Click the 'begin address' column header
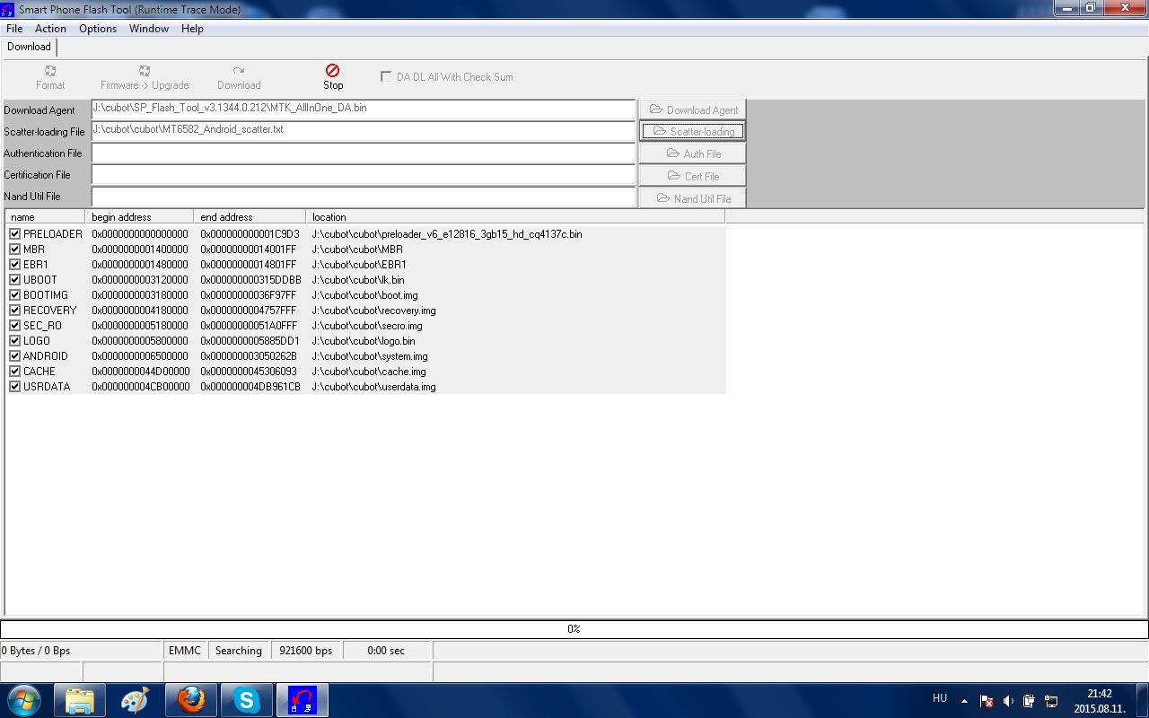The image size is (1149, 718). pos(139,217)
